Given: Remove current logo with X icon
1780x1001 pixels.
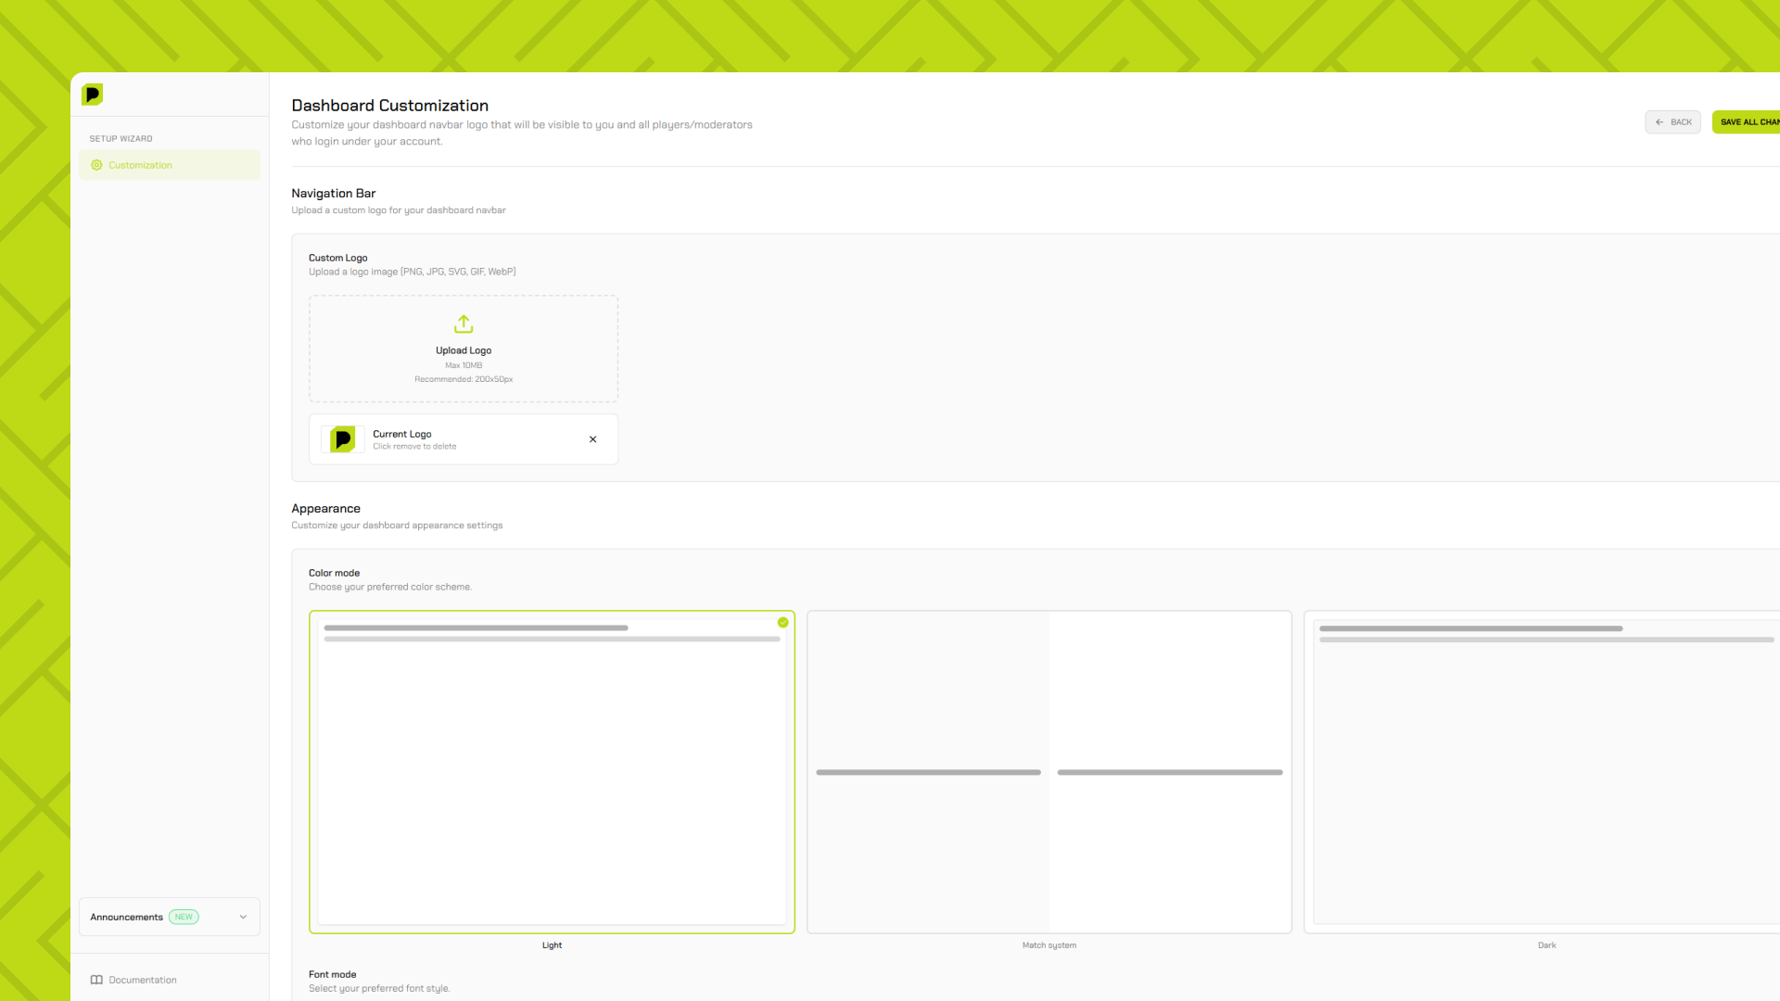Looking at the screenshot, I should click(592, 439).
